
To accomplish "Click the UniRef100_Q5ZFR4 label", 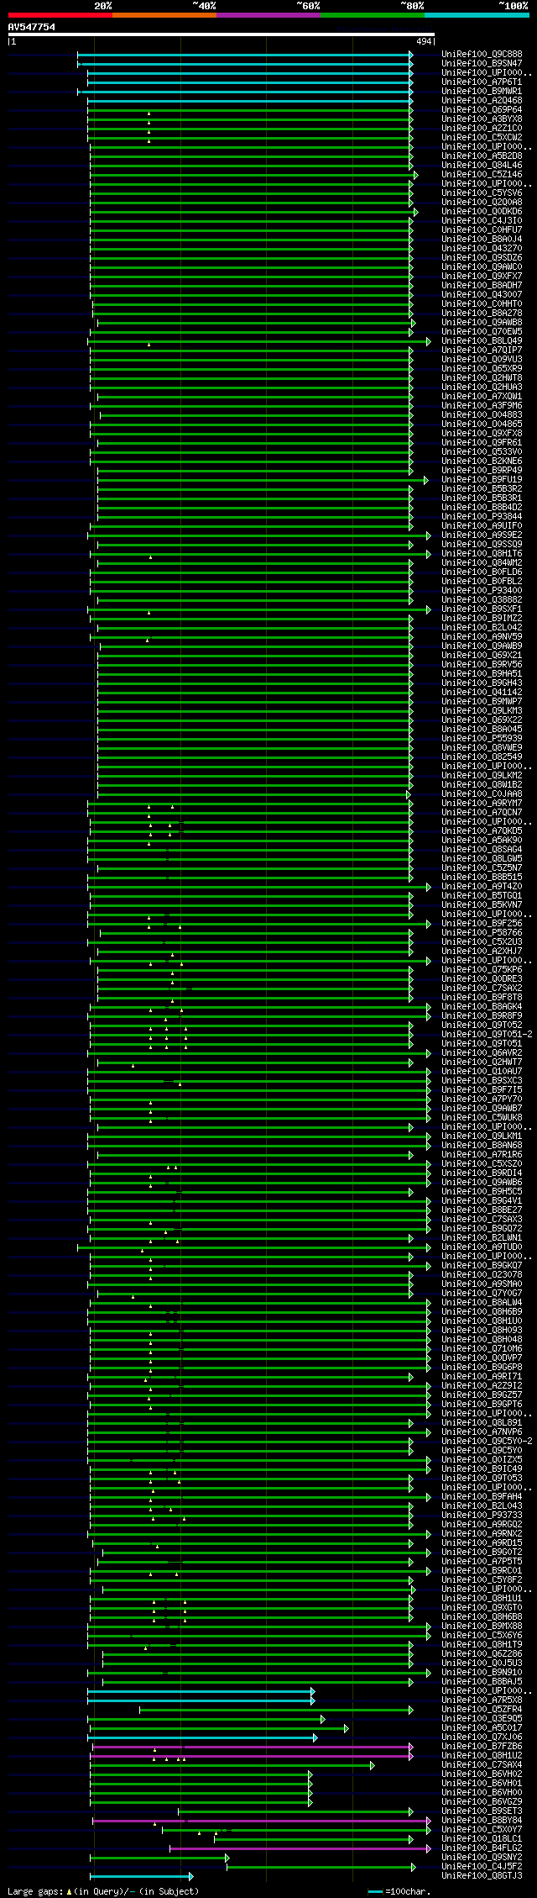I will coord(482,1709).
